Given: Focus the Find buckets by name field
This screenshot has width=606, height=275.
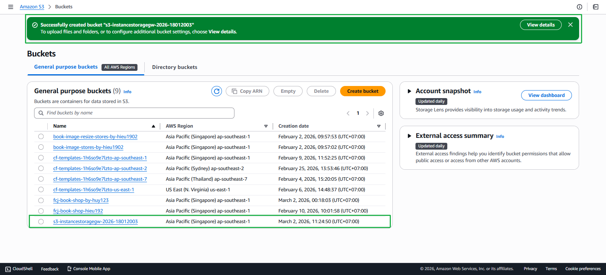Looking at the screenshot, I should (134, 113).
